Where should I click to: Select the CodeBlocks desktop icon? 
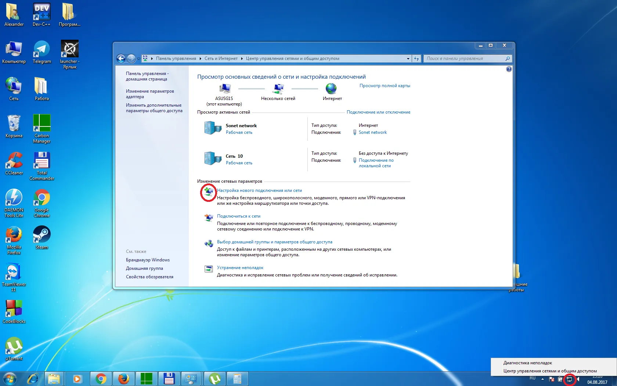click(14, 312)
